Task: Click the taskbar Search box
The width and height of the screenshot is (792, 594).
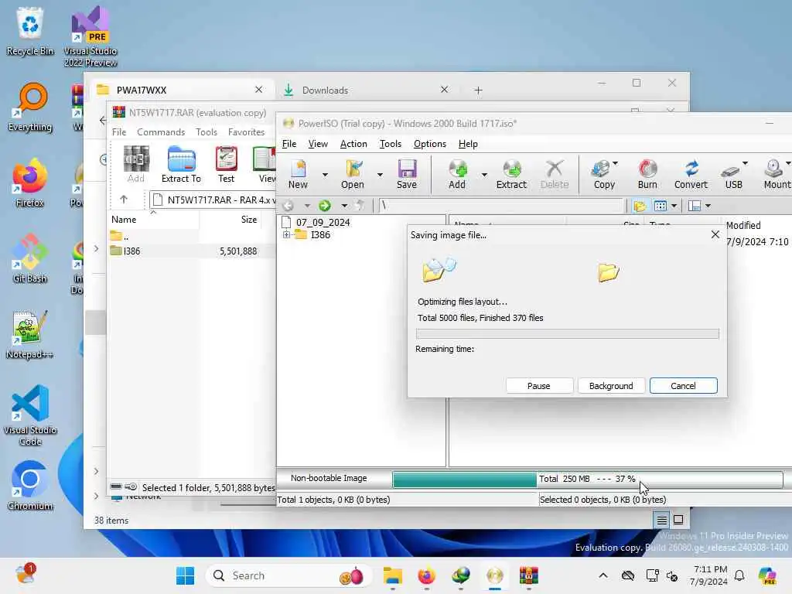Action: coord(289,575)
